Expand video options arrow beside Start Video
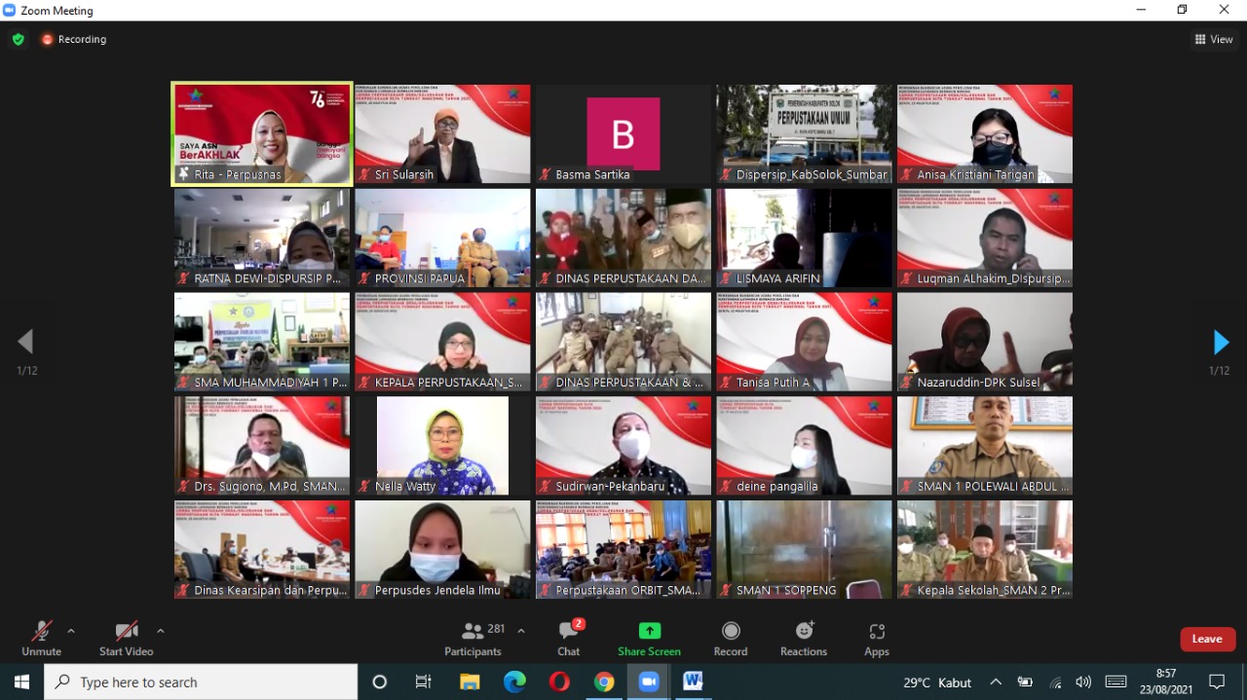The width and height of the screenshot is (1247, 700). click(161, 631)
